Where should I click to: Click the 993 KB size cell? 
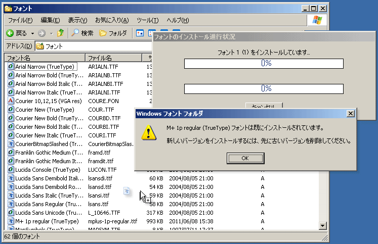coord(154,221)
